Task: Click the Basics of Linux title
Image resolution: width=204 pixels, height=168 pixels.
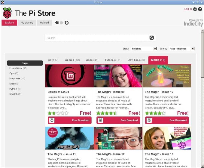Action: 58,92
